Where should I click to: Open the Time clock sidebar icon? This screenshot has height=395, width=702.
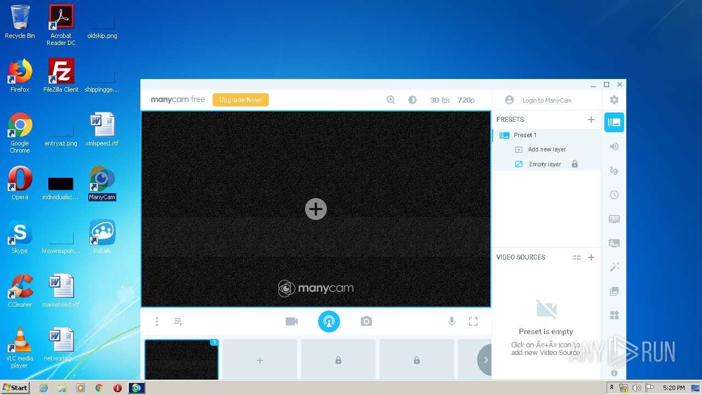tap(614, 195)
